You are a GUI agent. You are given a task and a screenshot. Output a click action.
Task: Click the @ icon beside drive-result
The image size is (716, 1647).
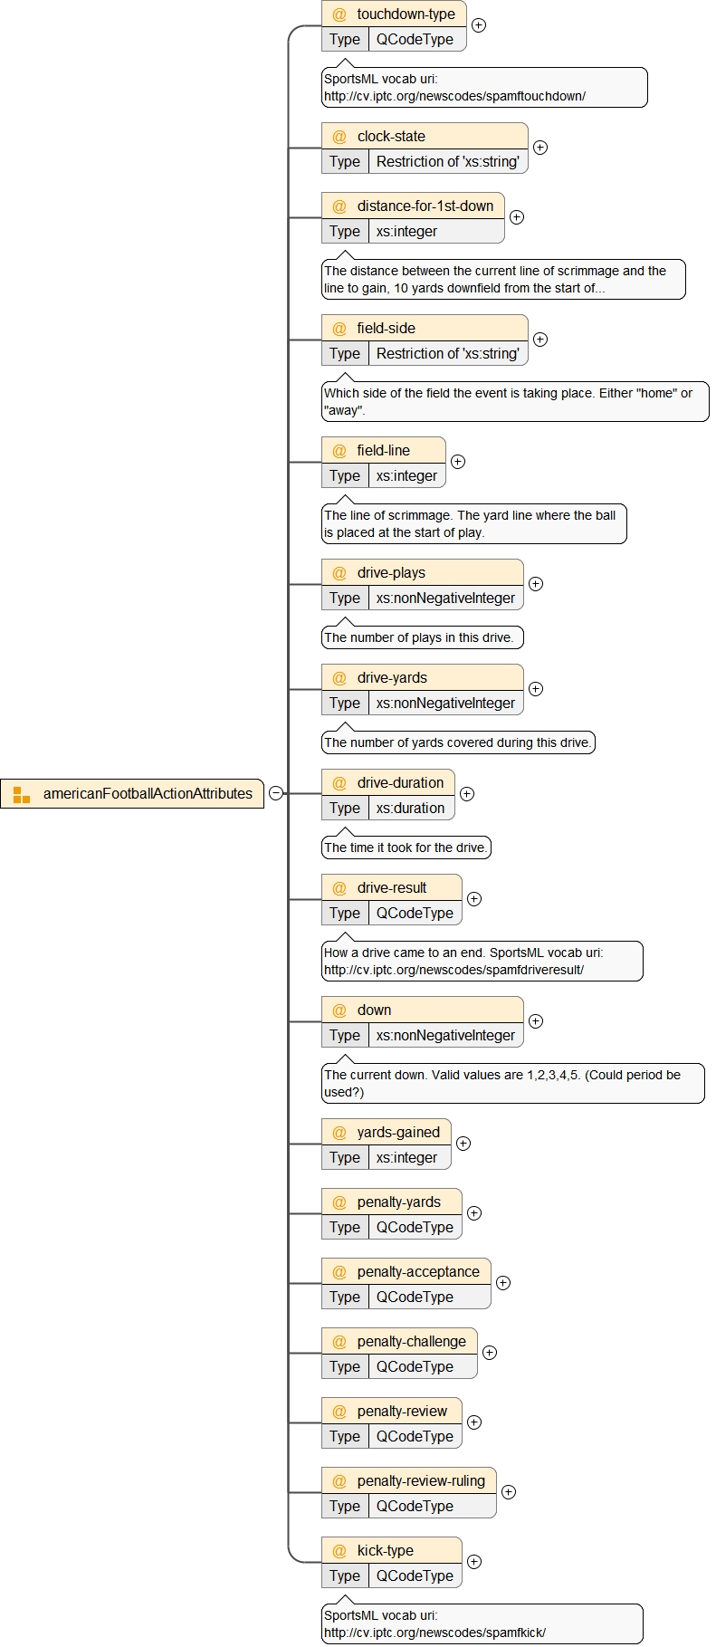click(x=339, y=888)
